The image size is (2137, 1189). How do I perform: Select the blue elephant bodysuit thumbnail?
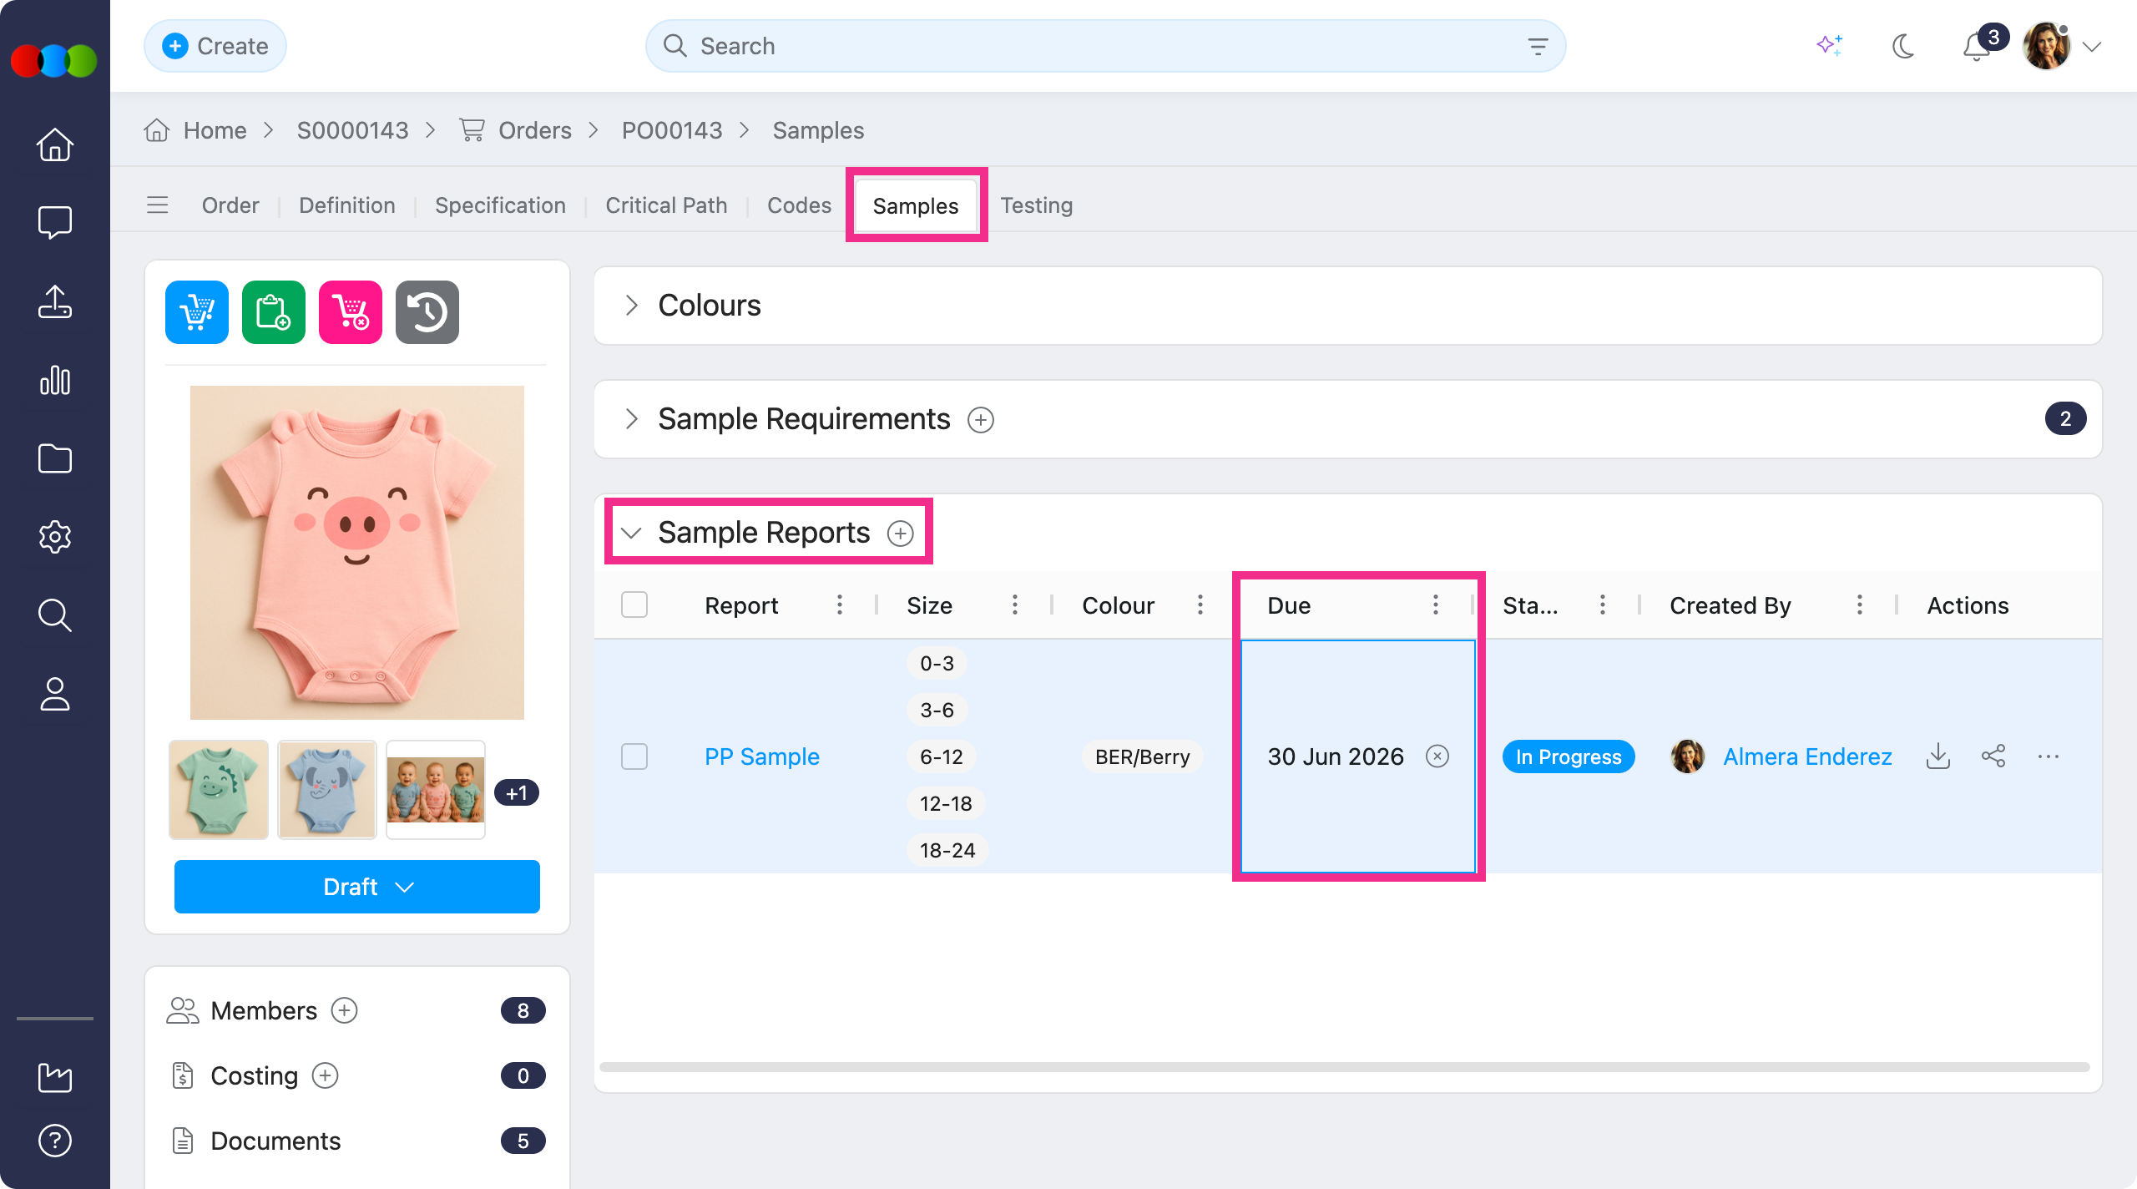click(x=327, y=790)
